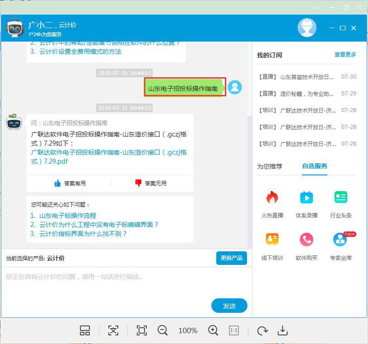The width and height of the screenshot is (368, 344).
Task: Maximize the chat window in blue header
Action: click(343, 28)
